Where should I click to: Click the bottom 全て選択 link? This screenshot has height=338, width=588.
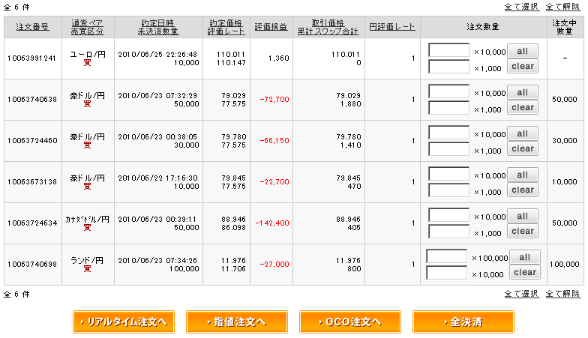pyautogui.click(x=522, y=294)
